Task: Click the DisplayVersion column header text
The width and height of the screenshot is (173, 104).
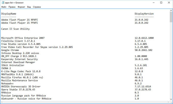Action: click(x=144, y=14)
